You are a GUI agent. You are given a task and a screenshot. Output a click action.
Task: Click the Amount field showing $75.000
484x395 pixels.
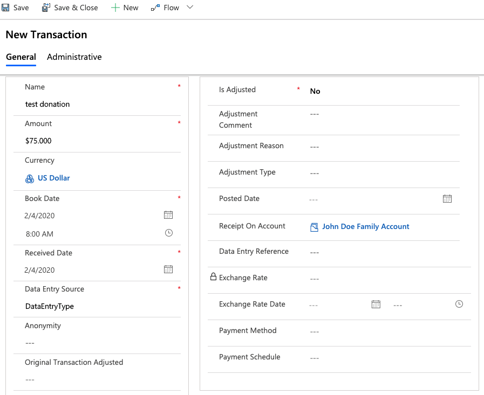coord(97,141)
